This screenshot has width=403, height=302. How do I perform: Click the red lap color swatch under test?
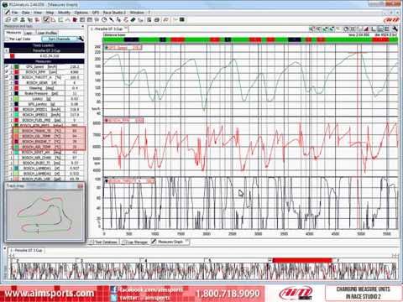click(x=12, y=56)
